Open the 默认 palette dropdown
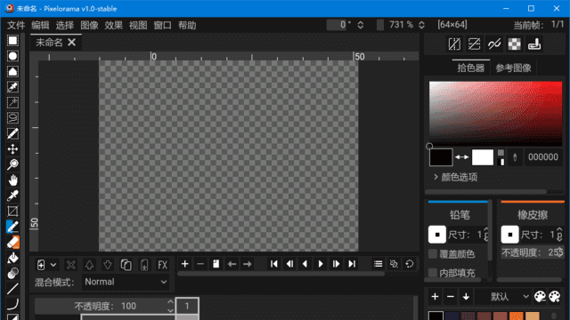 click(504, 296)
